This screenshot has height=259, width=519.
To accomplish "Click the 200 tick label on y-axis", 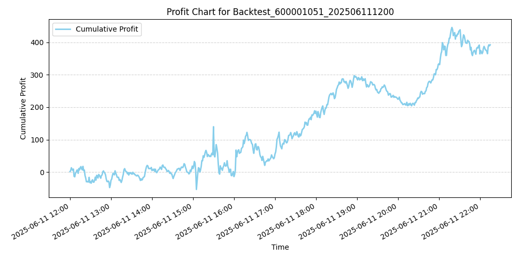I will [38, 107].
